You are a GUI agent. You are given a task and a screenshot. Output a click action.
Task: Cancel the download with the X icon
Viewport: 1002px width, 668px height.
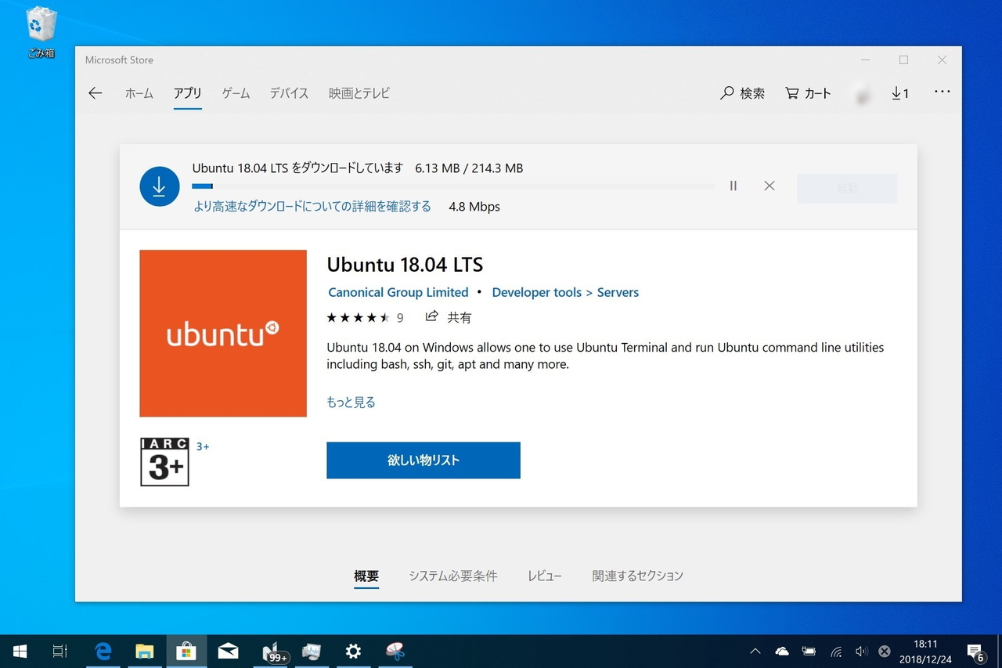tap(769, 186)
